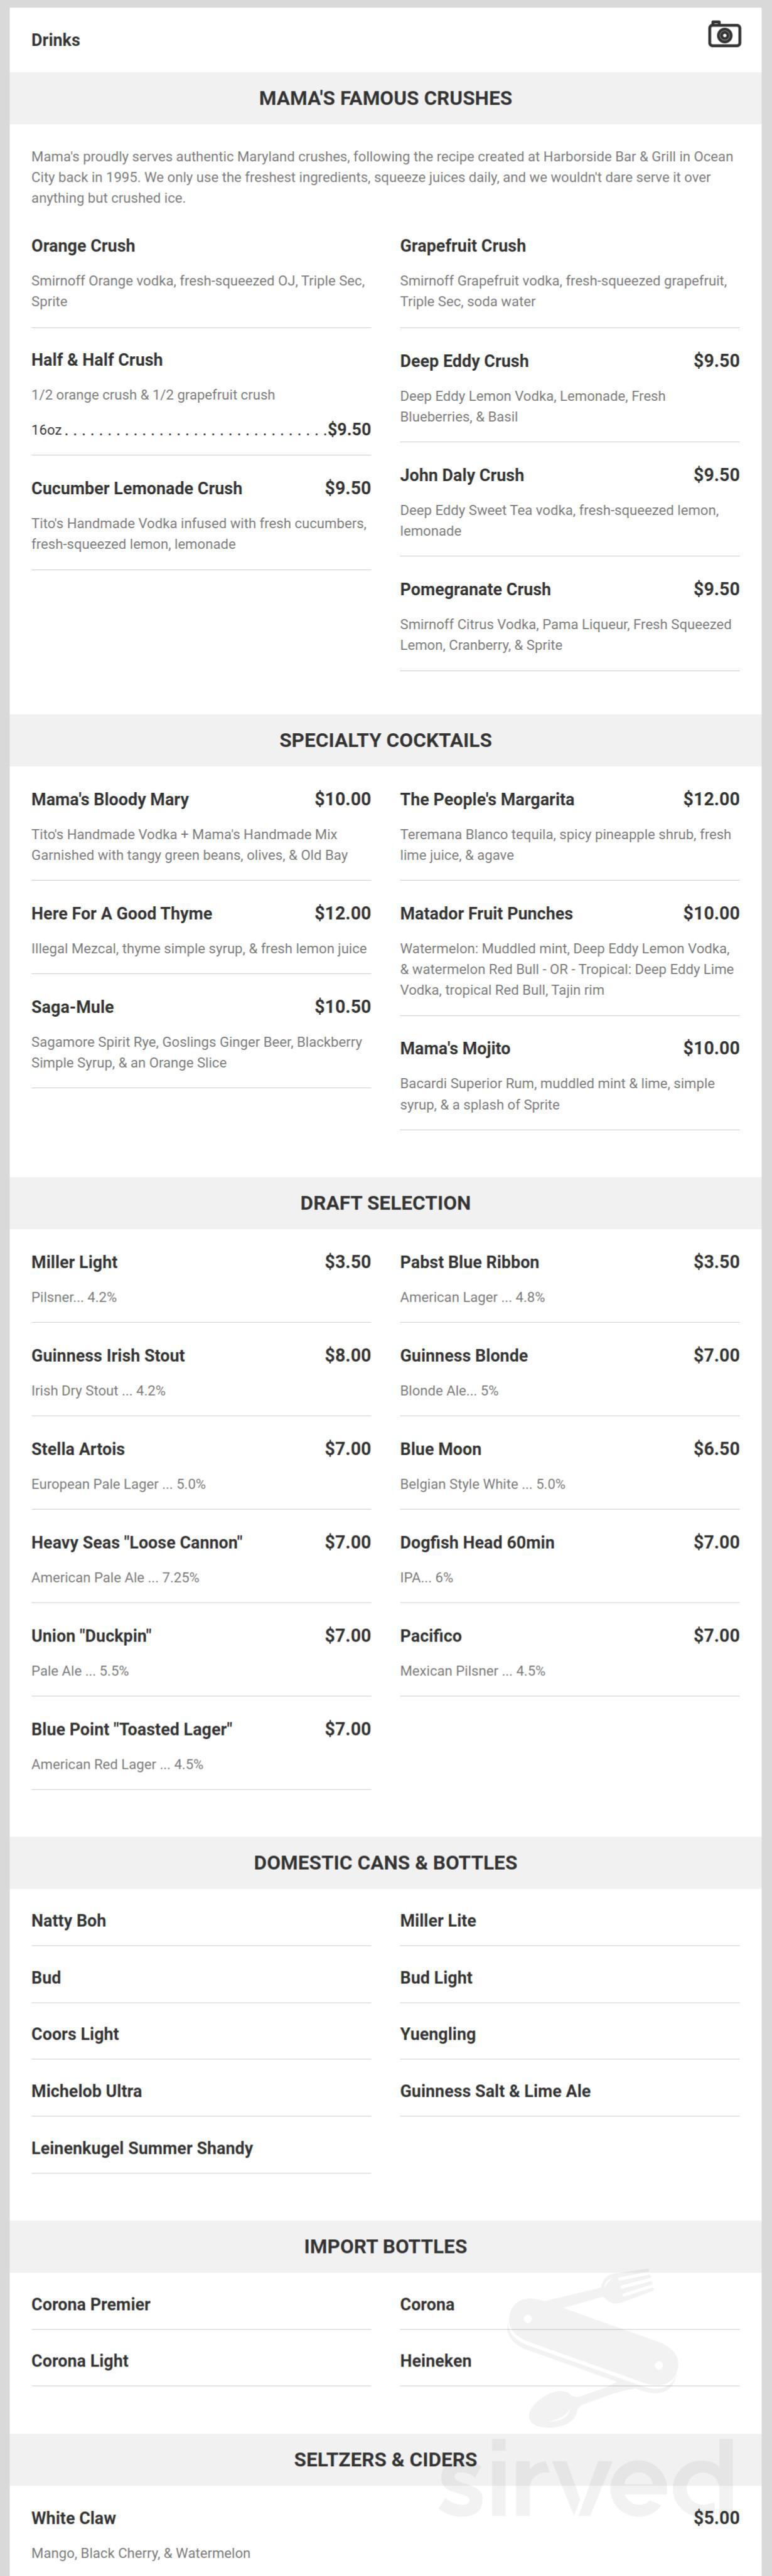Select the John Daly Crush entry
The image size is (772, 2576).
click(x=461, y=475)
